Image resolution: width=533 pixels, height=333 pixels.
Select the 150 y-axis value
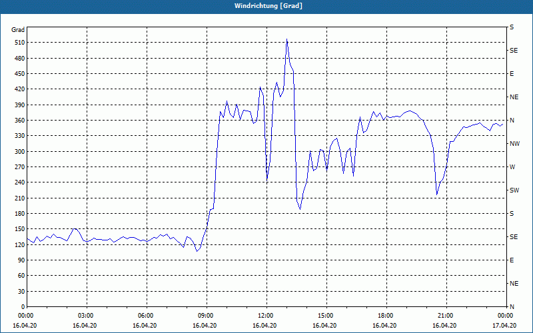[20, 229]
